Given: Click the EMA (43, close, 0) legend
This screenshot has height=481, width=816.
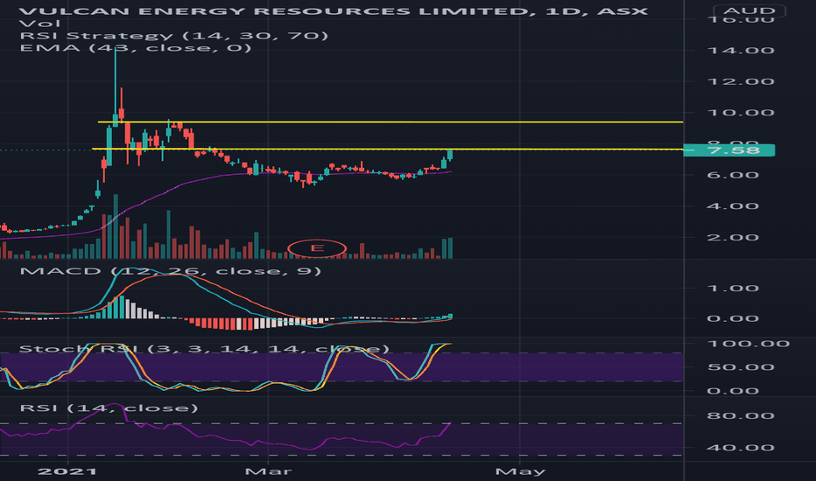Looking at the screenshot, I should [x=136, y=48].
